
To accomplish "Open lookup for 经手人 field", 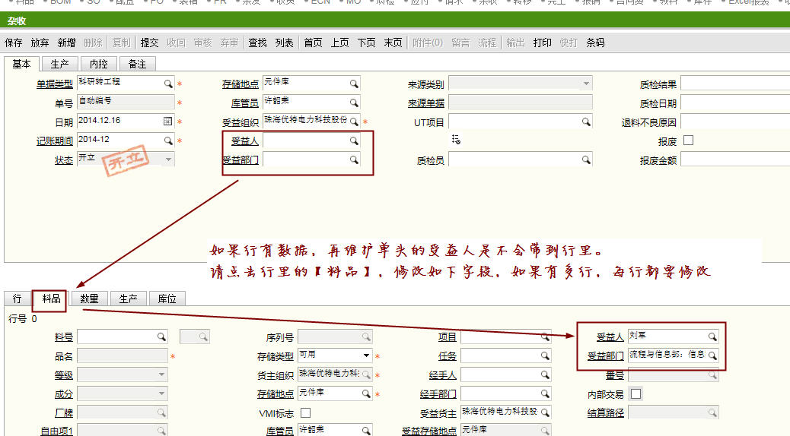I will 545,374.
